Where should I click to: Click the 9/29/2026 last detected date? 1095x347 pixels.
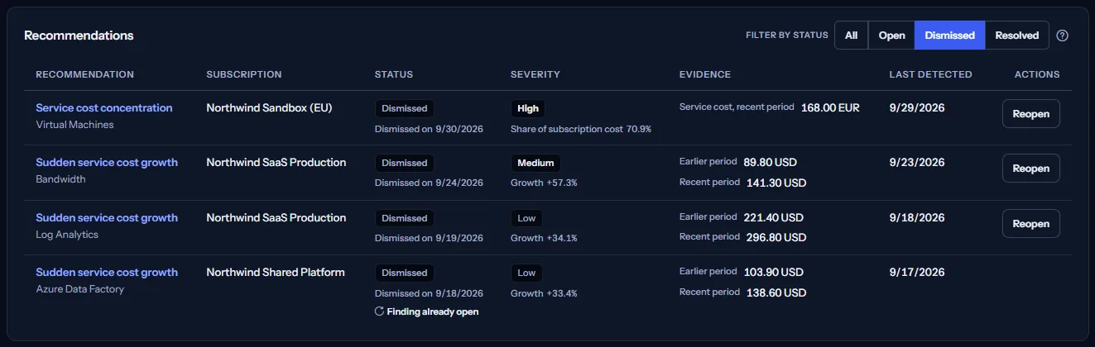click(x=917, y=108)
